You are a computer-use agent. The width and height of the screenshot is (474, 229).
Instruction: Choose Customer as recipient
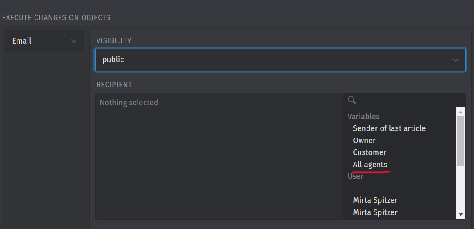[370, 152]
